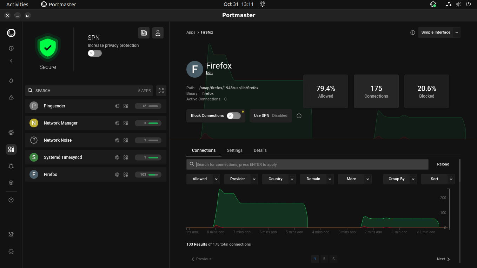The height and width of the screenshot is (268, 477).
Task: Open the Apps view grid icon
Action: click(11, 149)
